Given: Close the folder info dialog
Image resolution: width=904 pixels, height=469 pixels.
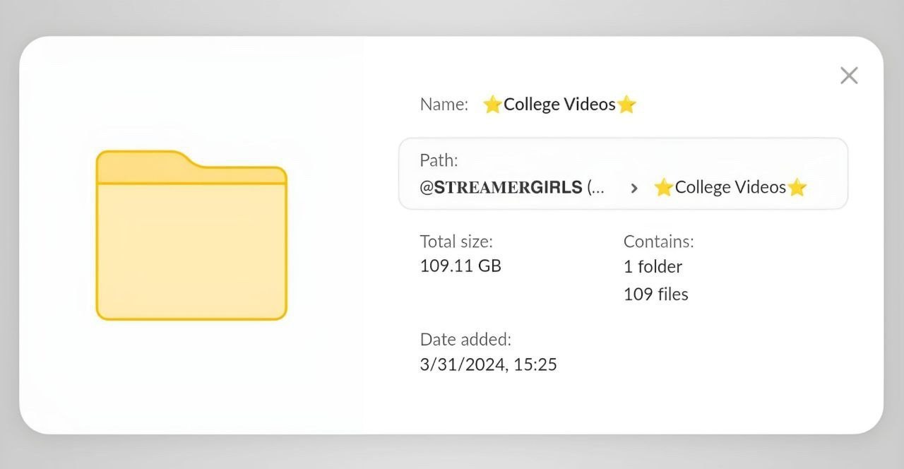Looking at the screenshot, I should [849, 76].
